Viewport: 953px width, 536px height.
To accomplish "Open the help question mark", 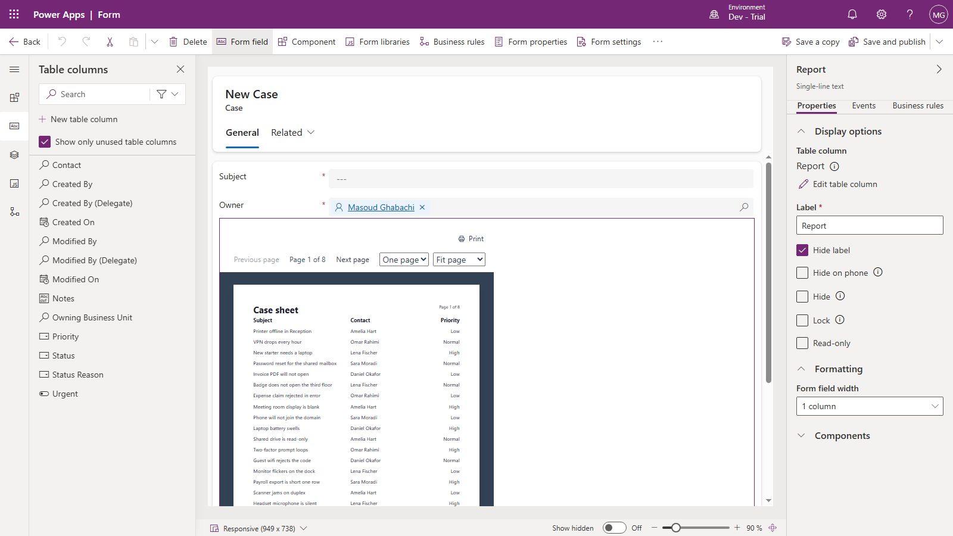I will tap(910, 14).
